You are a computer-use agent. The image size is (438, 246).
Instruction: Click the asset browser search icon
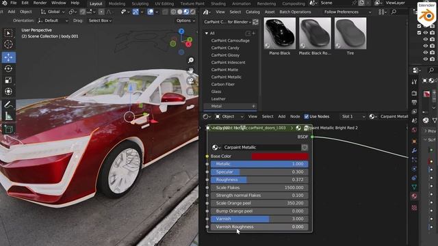tap(394, 12)
